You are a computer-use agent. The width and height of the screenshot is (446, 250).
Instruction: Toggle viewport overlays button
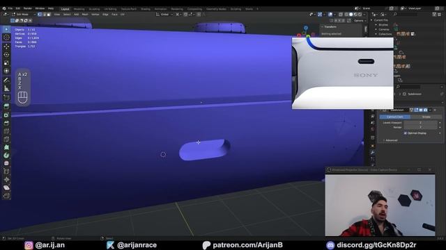(330, 14)
